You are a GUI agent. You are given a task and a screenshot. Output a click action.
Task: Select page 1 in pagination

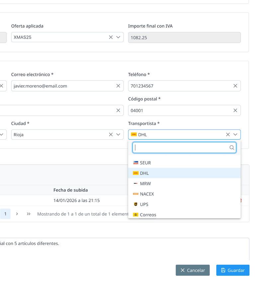(5, 214)
